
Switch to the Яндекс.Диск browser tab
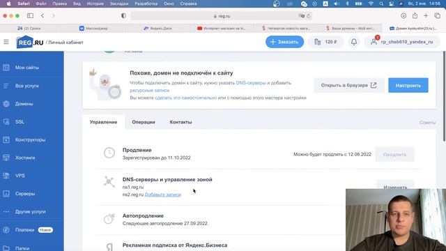(158, 29)
